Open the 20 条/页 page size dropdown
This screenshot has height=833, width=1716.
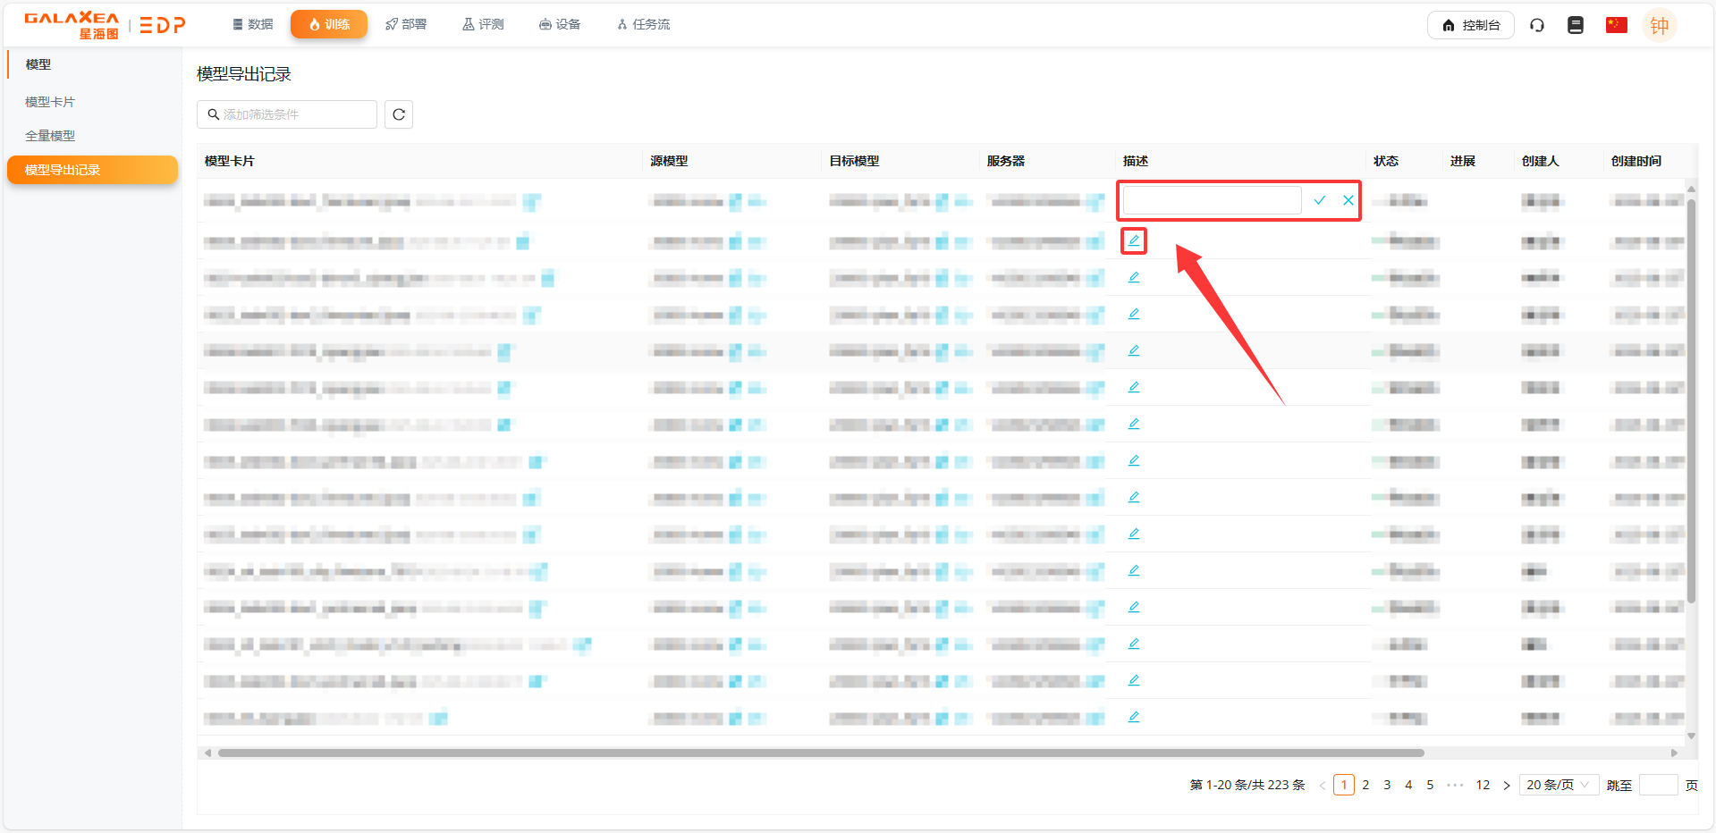click(1558, 785)
